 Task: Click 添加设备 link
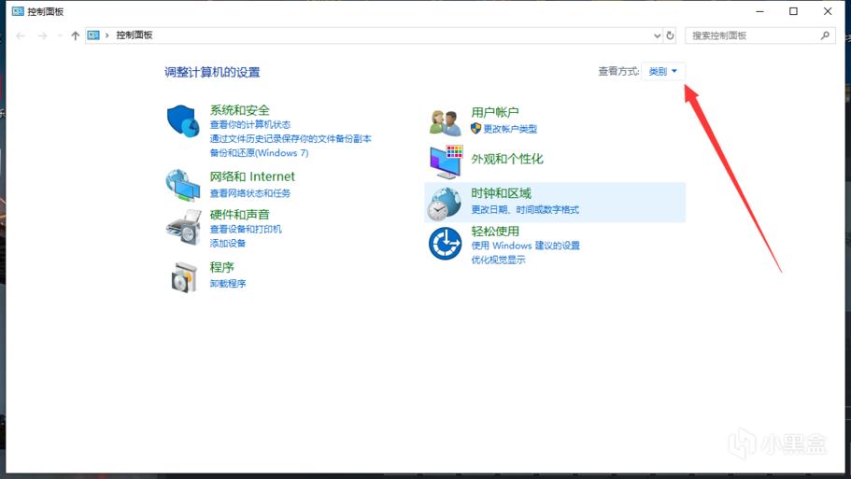click(x=228, y=243)
